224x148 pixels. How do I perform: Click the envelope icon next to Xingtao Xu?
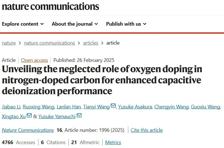(x=29, y=115)
